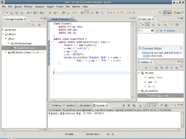Click Link with Editor icon in Package Explorer
The height and width of the screenshot is (139, 186).
[33, 25]
